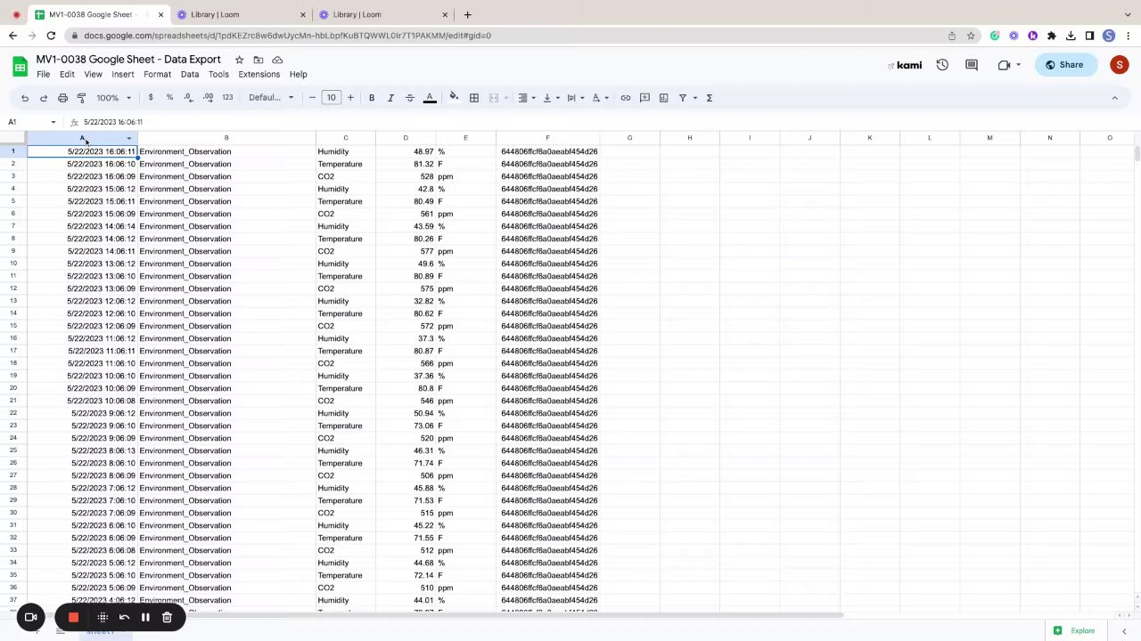Open the Meet camera dropdown

click(x=1019, y=65)
